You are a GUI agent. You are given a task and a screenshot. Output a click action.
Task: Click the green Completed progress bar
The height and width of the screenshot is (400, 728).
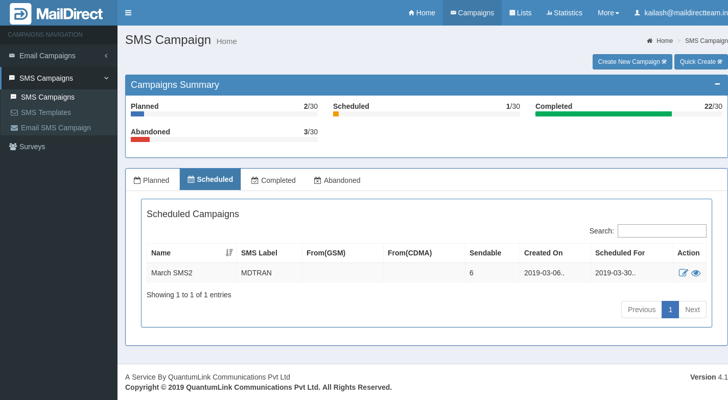603,114
